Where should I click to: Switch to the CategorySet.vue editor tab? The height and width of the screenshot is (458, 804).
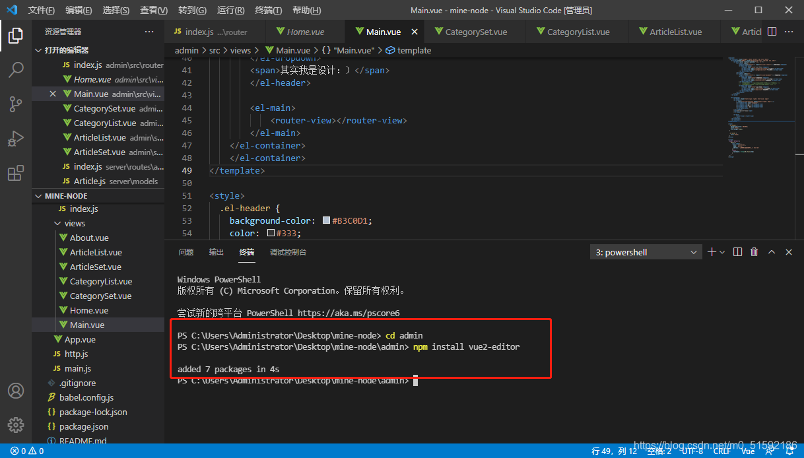point(475,32)
